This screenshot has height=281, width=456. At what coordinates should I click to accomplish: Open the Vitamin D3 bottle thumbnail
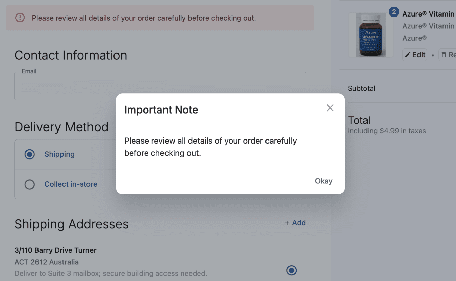tap(371, 35)
